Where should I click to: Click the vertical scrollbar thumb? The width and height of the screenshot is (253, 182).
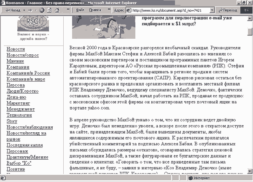coord(250,32)
